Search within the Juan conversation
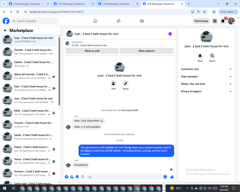Viewport: 240px width, 192px height. point(212,56)
